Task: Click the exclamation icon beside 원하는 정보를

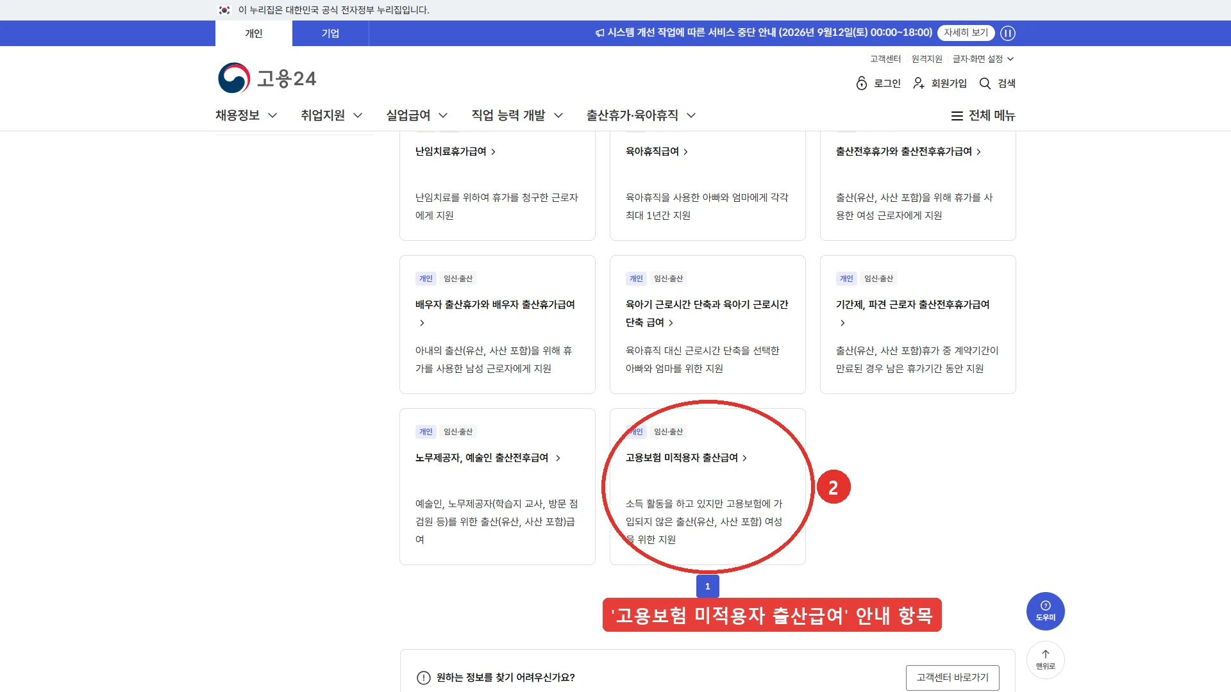Action: point(423,678)
